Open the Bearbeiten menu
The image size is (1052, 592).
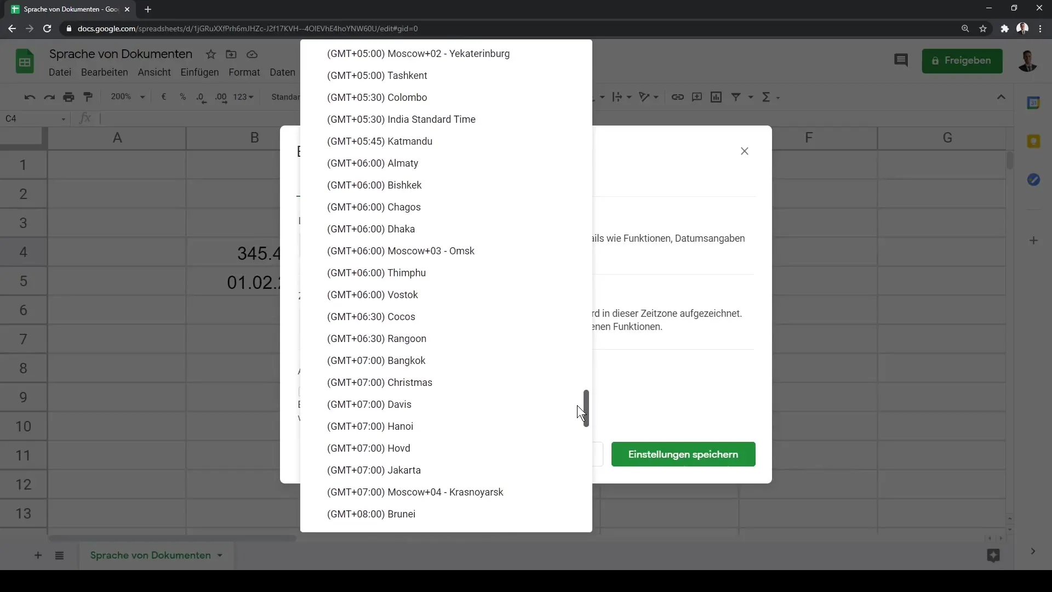pos(104,72)
